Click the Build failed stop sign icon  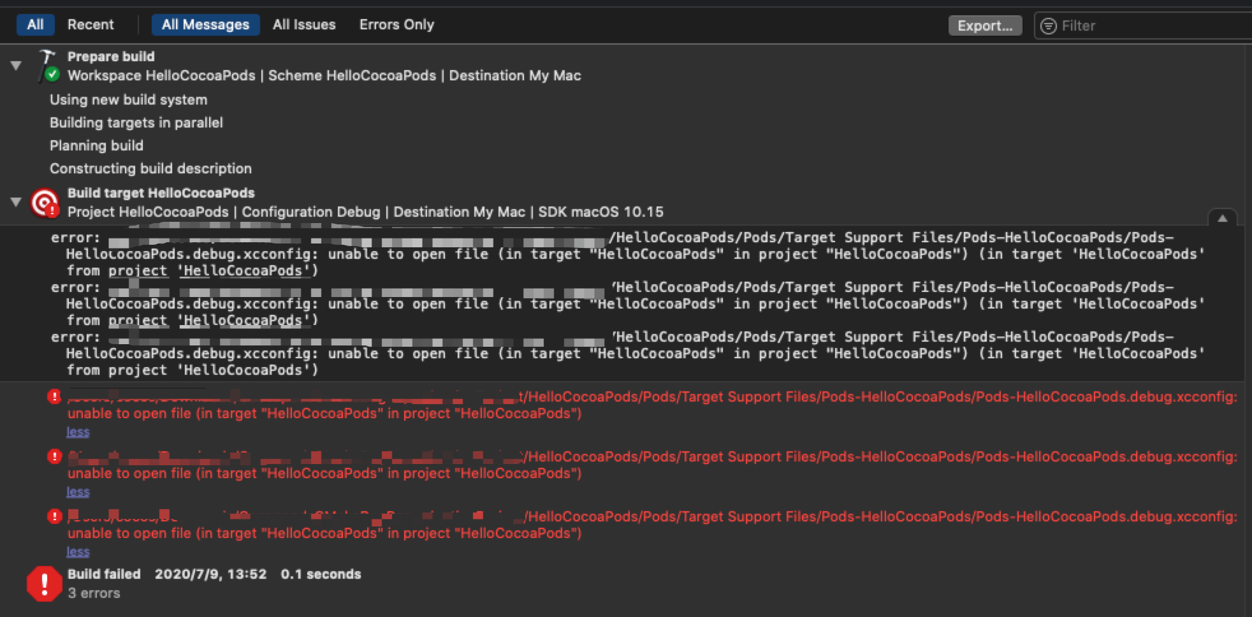coord(44,584)
